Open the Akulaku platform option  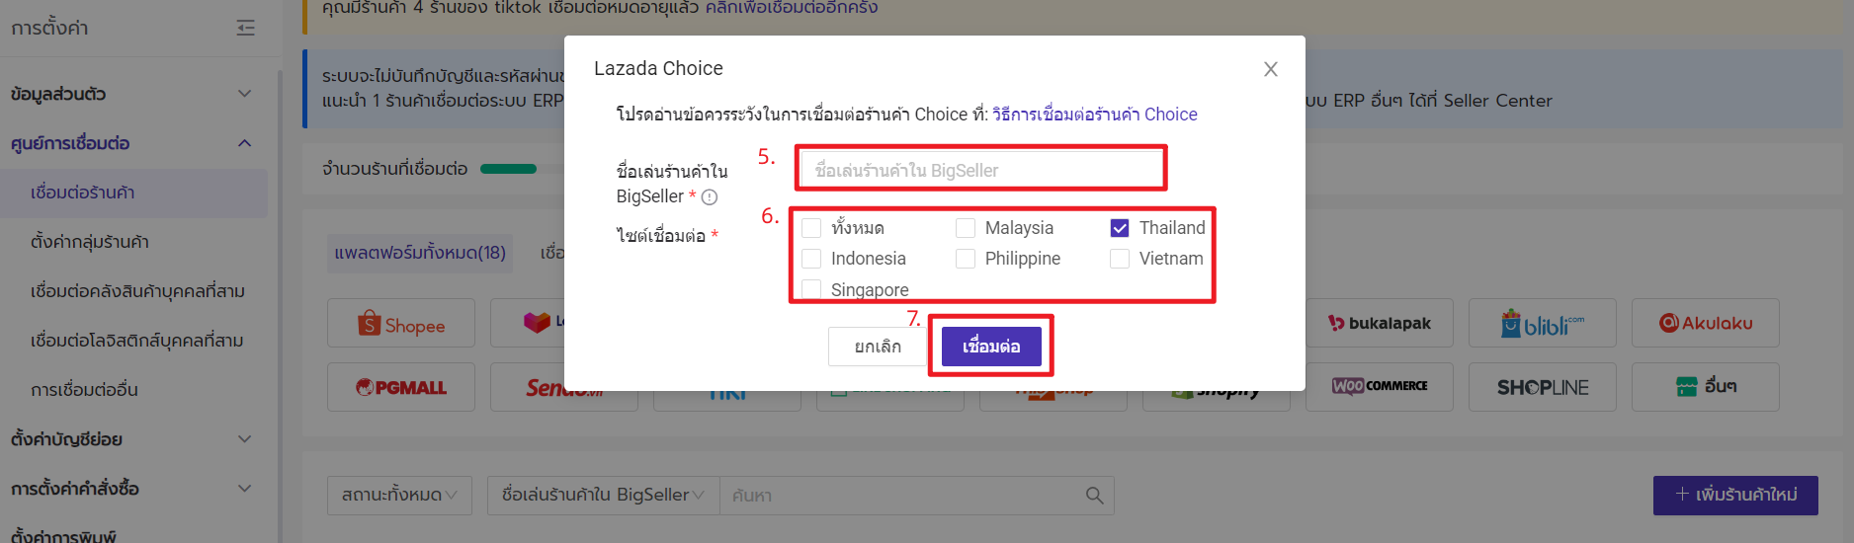[x=1706, y=323]
